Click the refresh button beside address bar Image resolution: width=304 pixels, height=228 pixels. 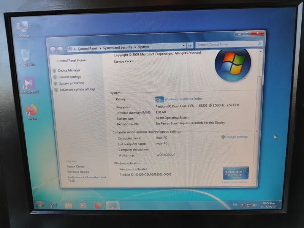190,46
